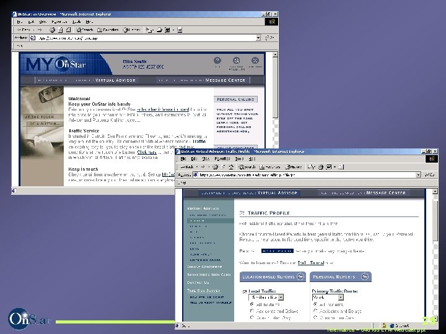Open History in Traffic Profile window toolbar

(293, 167)
